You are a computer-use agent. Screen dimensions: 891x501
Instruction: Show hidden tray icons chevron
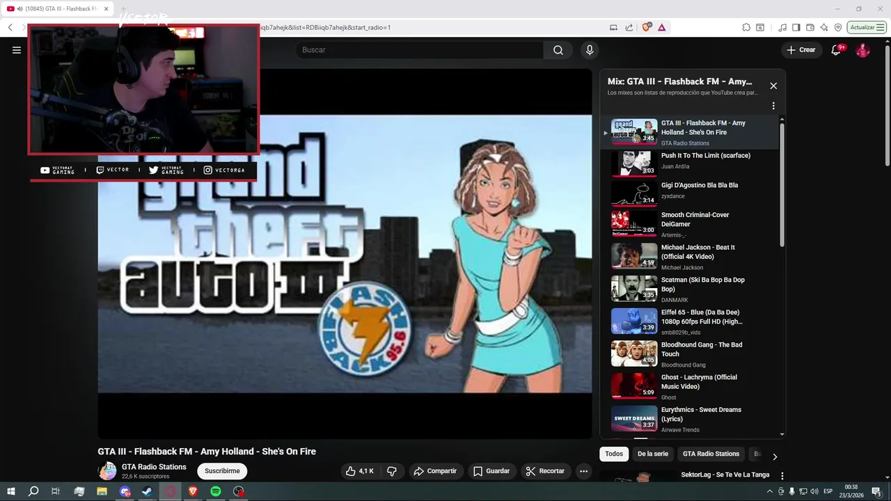pos(770,491)
